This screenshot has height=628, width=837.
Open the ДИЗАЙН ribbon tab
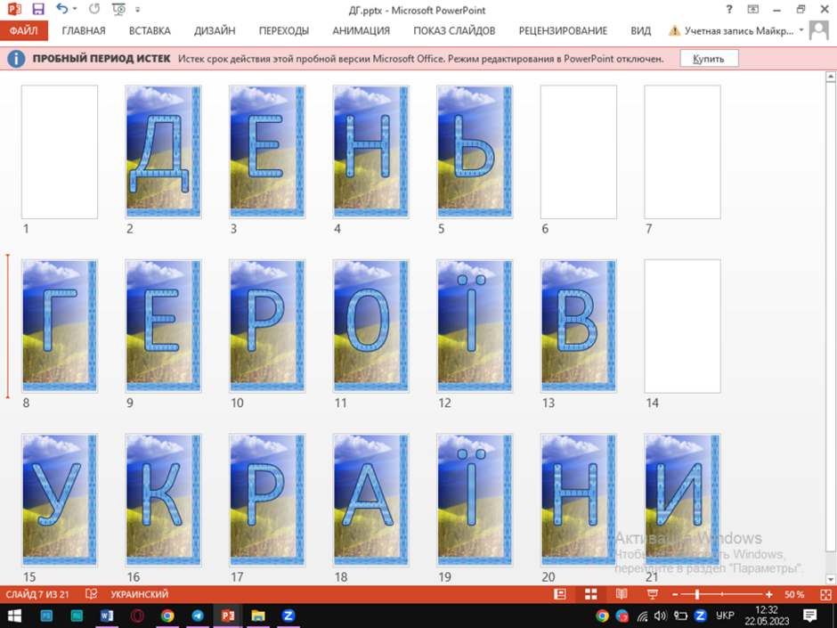[x=215, y=31]
